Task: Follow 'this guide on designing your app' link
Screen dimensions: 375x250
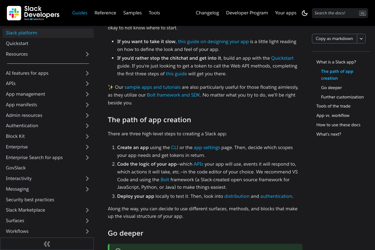Action: pyautogui.click(x=213, y=42)
